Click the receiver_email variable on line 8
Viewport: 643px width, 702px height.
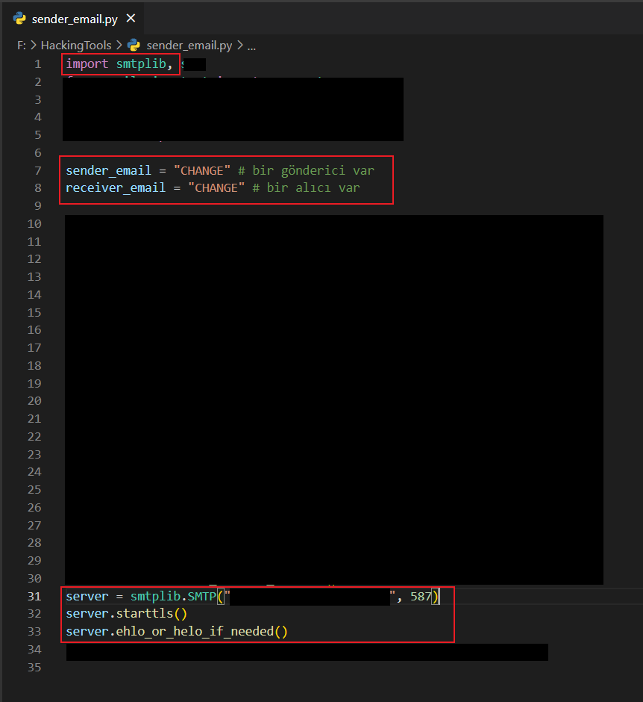(116, 188)
